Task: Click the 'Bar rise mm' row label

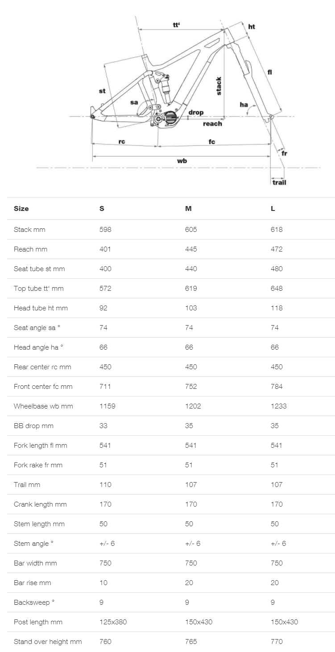Action: (x=32, y=583)
